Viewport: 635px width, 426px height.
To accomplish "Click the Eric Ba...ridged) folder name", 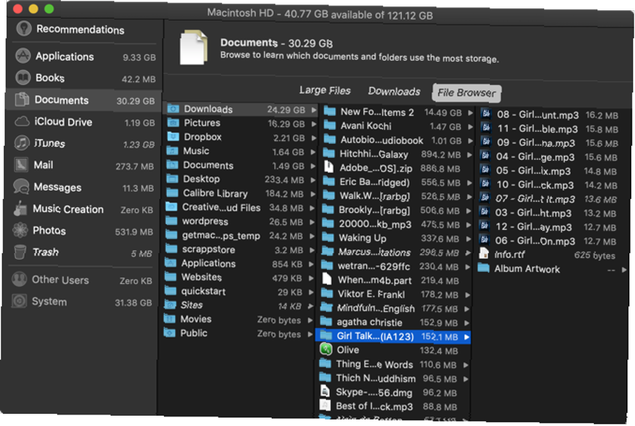I will click(375, 182).
